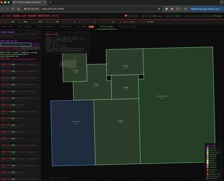Select the DEEP RECON tab
Image resolution: width=224 pixels, height=181 pixels.
(x=65, y=26)
